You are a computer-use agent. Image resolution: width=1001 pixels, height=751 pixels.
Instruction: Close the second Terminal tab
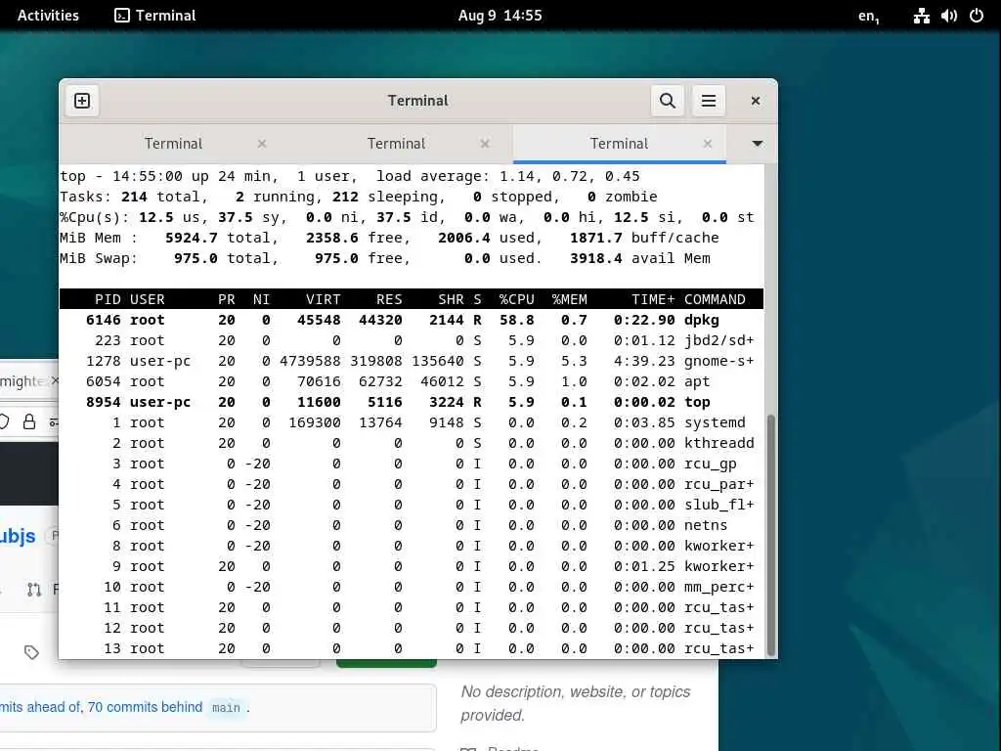(485, 144)
